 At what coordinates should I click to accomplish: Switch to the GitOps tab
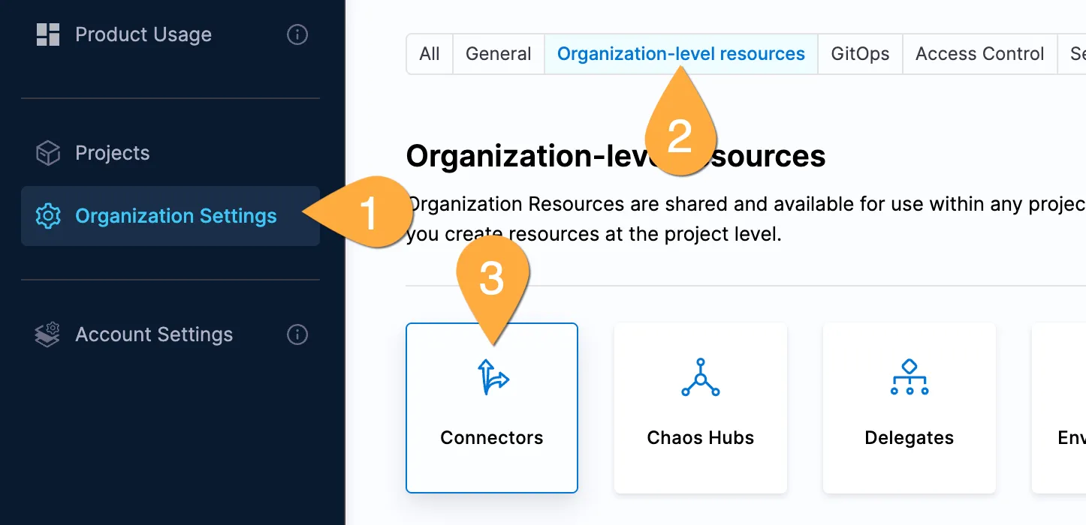click(860, 54)
